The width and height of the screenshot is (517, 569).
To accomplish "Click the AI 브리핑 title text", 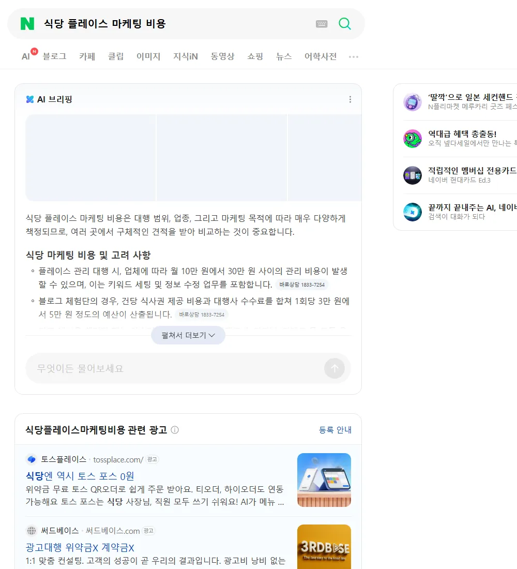I will click(x=55, y=99).
